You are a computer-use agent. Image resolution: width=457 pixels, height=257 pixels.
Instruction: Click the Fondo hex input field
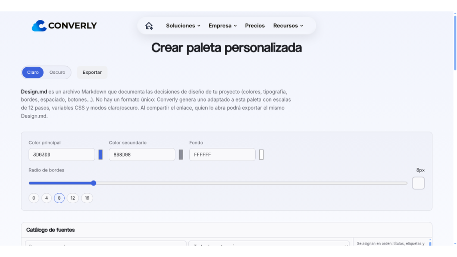click(222, 154)
